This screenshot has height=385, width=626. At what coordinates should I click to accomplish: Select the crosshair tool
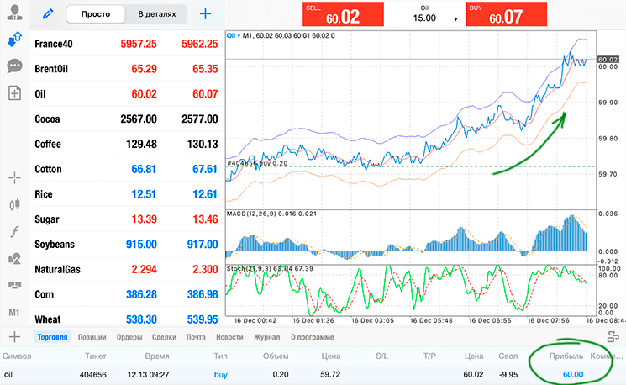tap(15, 177)
